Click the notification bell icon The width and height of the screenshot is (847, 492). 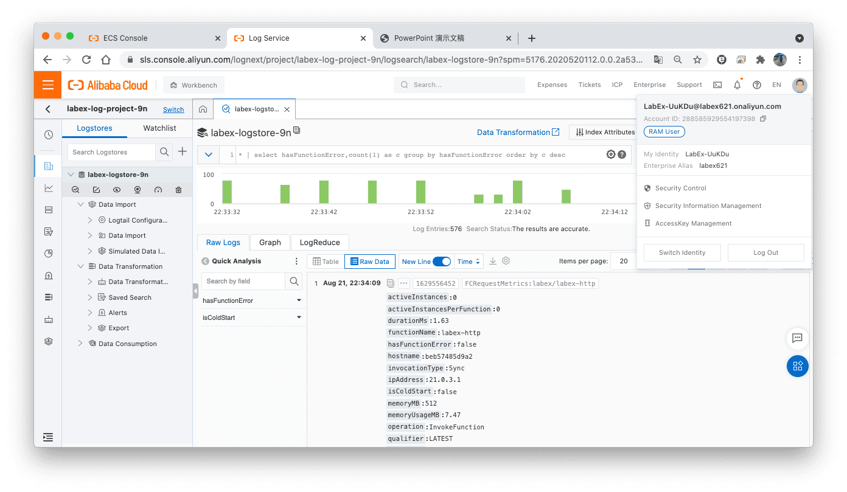[737, 85]
